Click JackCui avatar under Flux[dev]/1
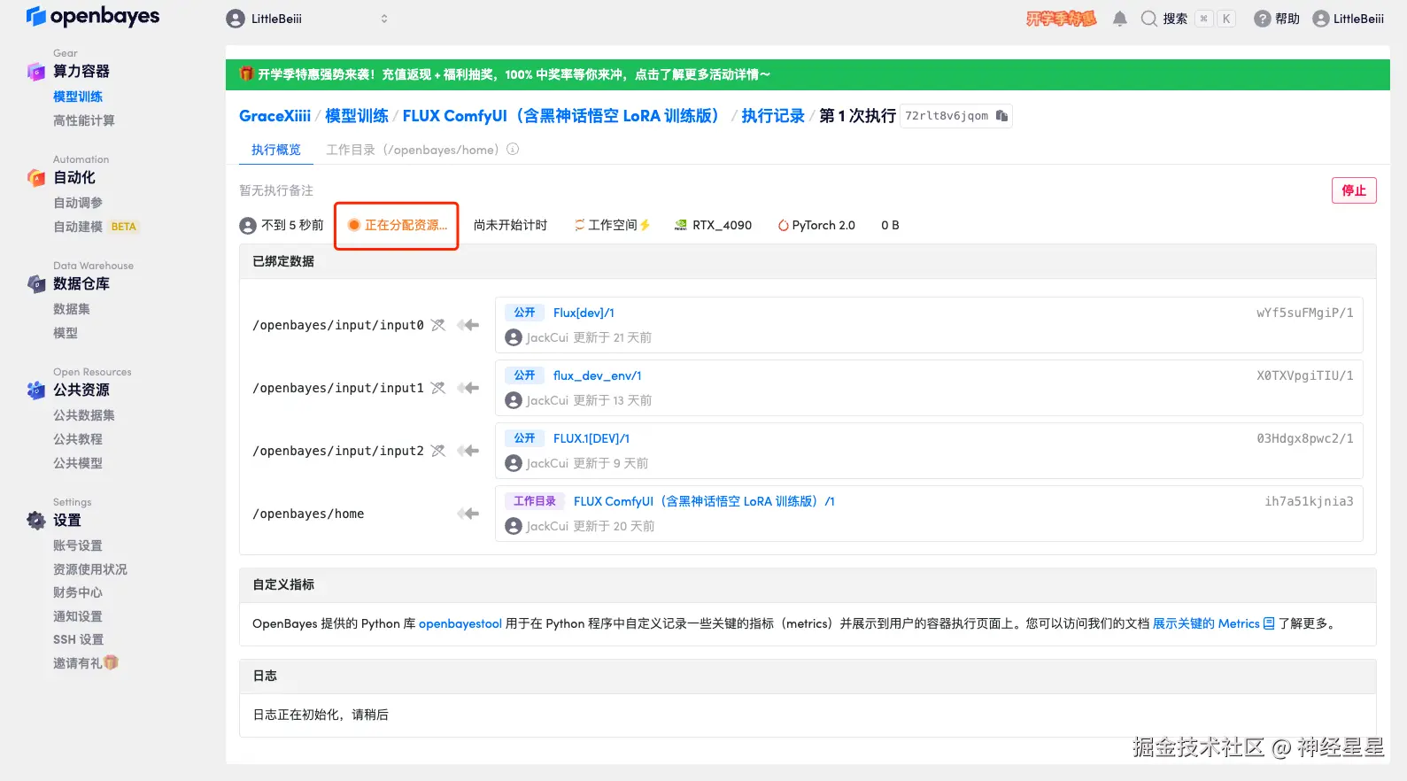This screenshot has width=1407, height=781. pos(514,337)
